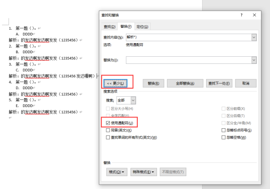Open the 格式(O) dropdown button
The height and width of the screenshot is (189, 270).
[x=117, y=172]
